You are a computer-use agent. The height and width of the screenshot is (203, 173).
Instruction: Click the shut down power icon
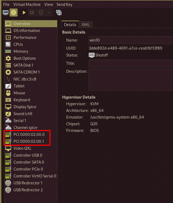click(41, 13)
